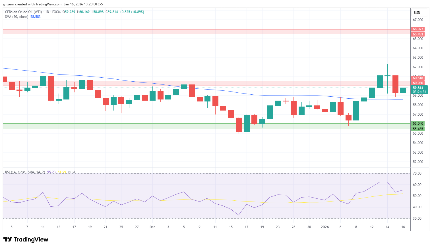Click the bar countdown 03:24:34
Screen dimensions: 432x248
pyautogui.click(x=419, y=92)
